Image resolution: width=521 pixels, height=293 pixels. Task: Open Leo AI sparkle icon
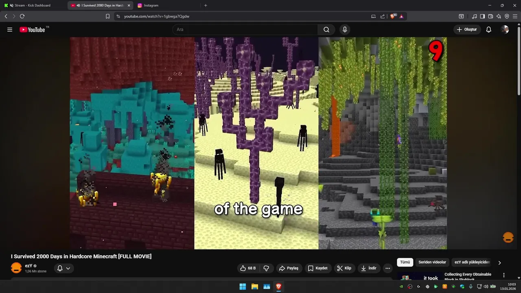point(499,16)
